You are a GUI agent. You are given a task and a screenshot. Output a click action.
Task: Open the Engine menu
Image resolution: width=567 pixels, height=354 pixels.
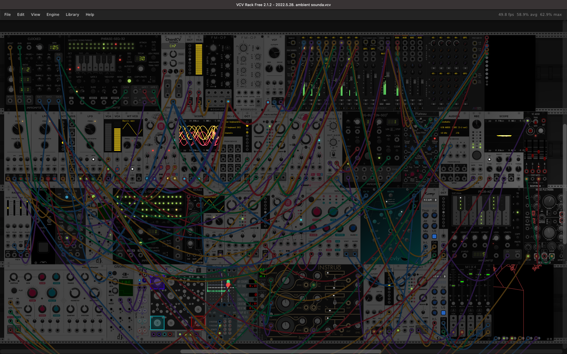tap(53, 14)
